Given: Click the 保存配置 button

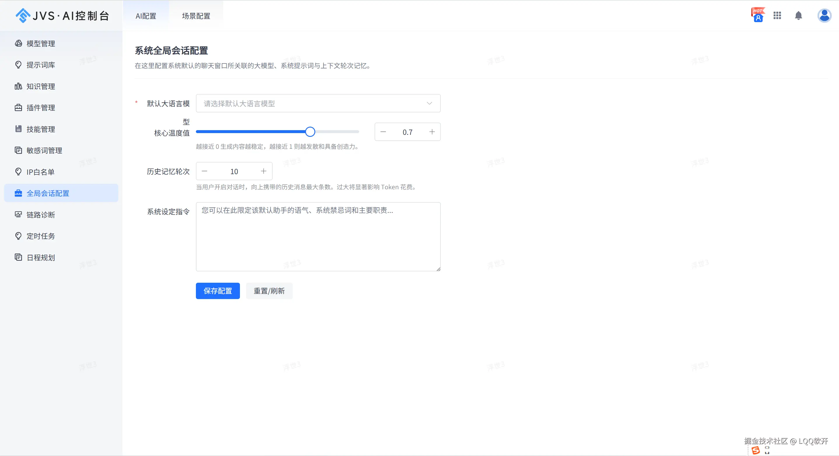Looking at the screenshot, I should [217, 291].
